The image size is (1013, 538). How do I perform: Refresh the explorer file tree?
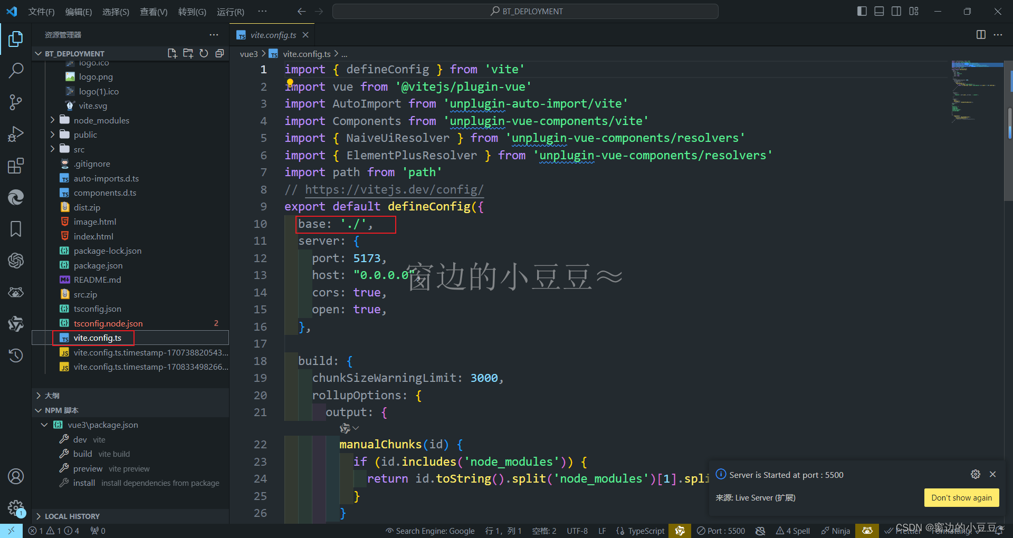tap(204, 53)
